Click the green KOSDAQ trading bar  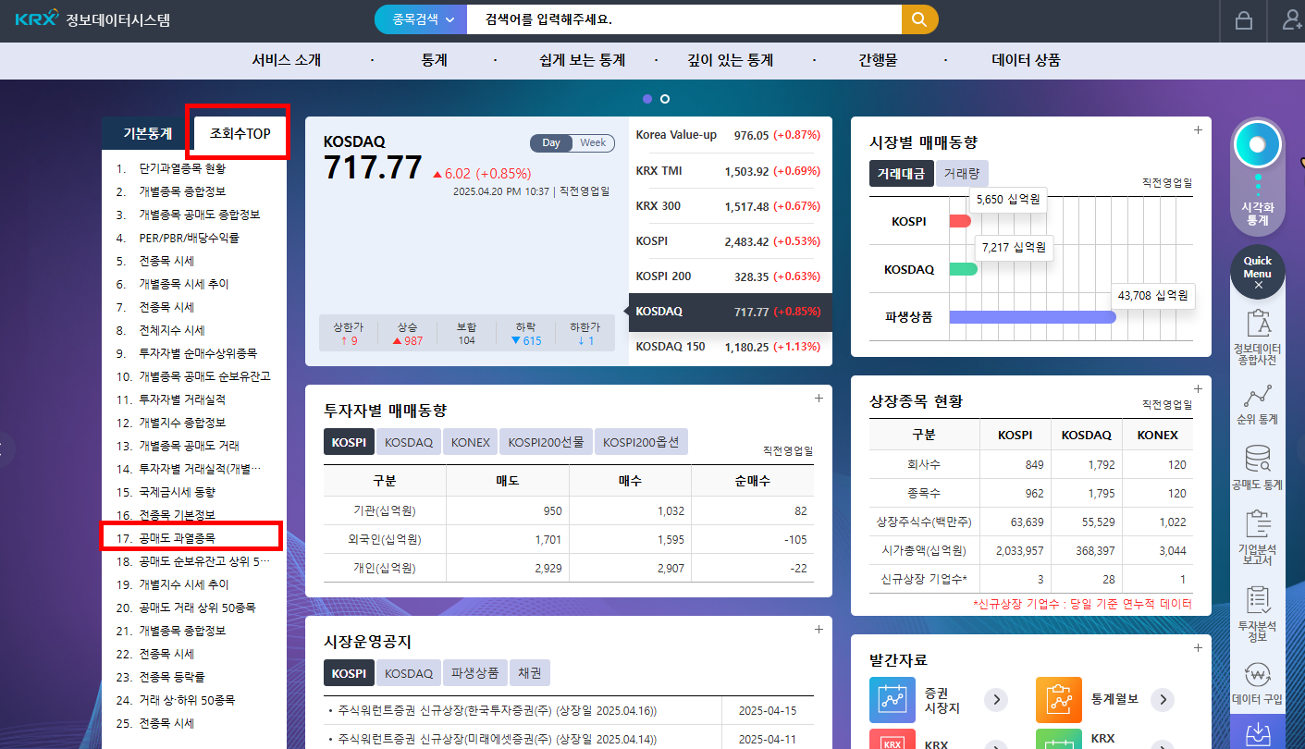964,269
